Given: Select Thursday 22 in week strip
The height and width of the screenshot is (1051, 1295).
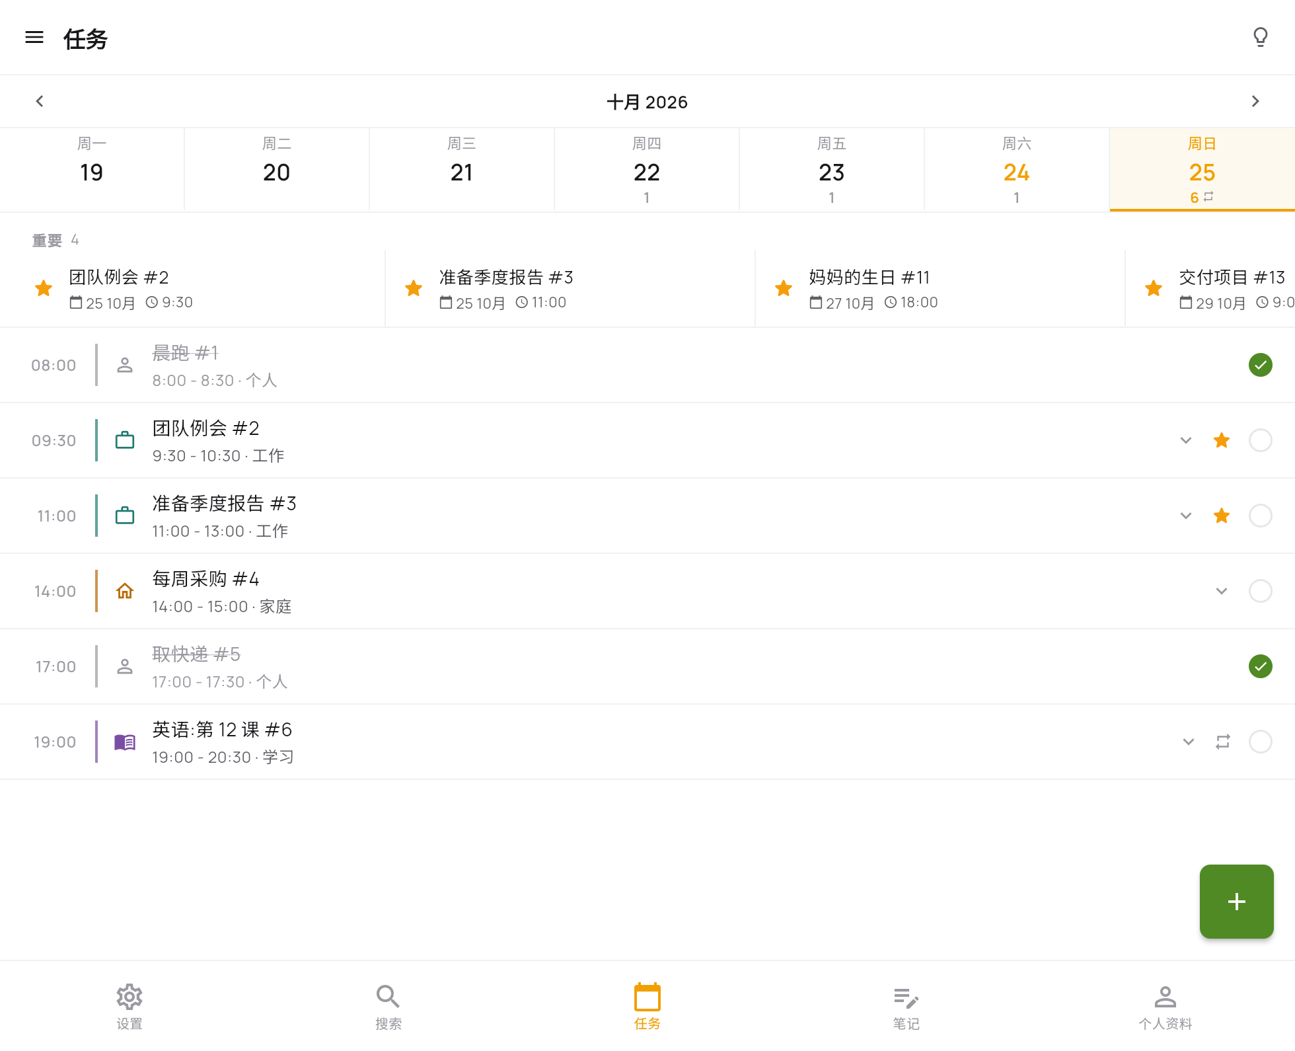Looking at the screenshot, I should 647,170.
